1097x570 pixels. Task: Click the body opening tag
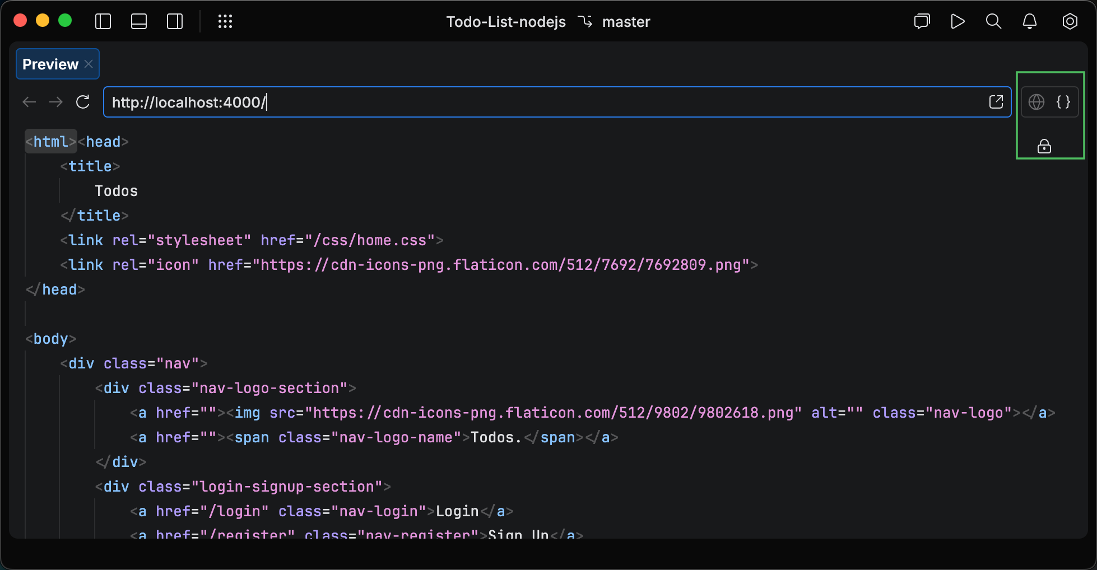[x=51, y=339]
